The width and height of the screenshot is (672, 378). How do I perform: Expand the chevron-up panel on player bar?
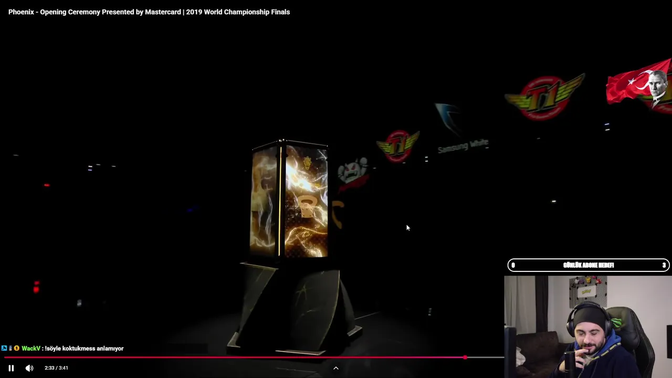(336, 368)
